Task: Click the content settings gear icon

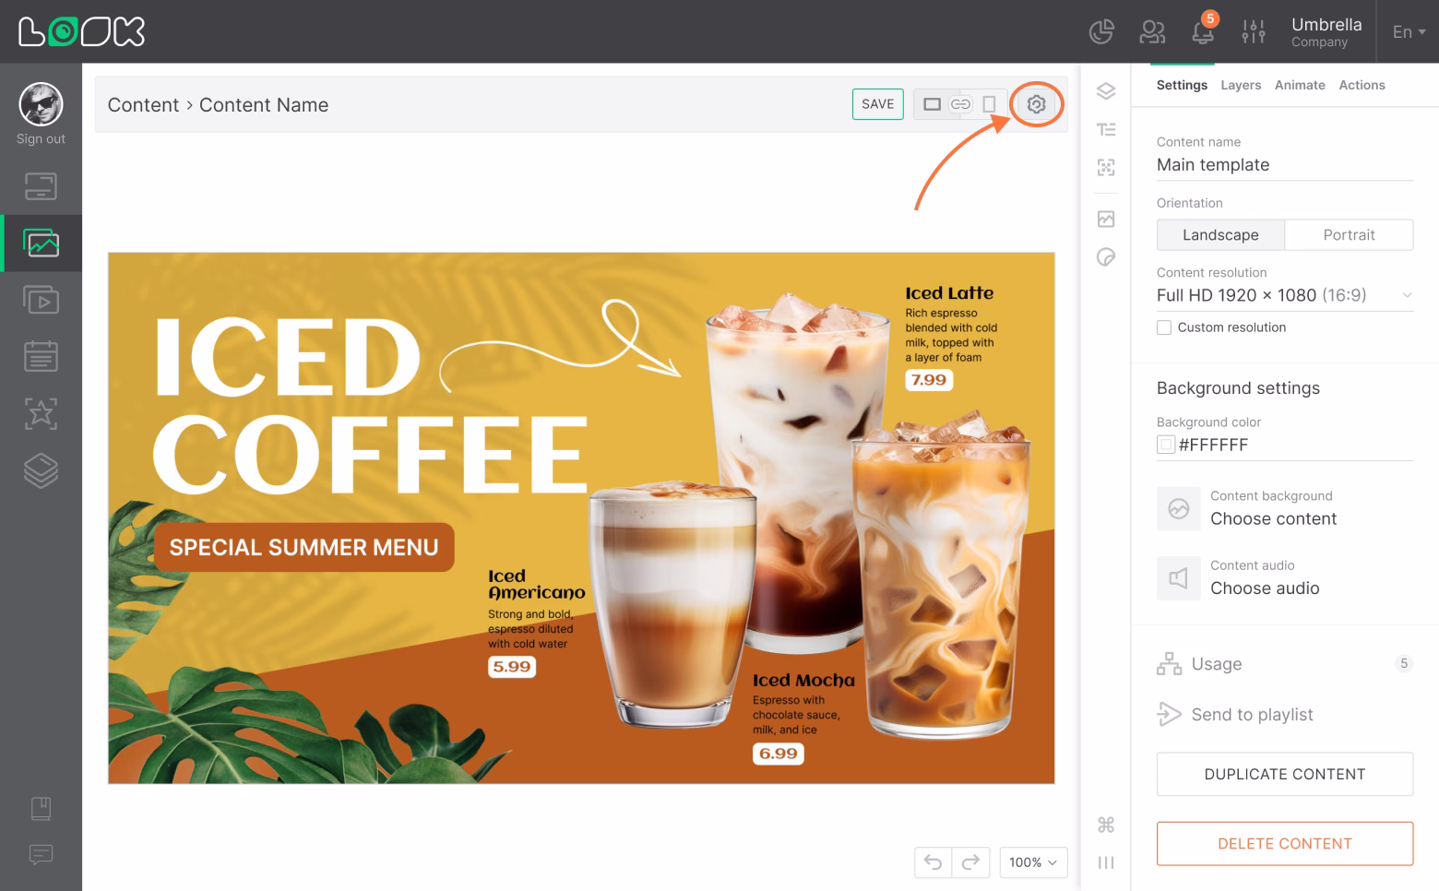Action: pos(1036,104)
